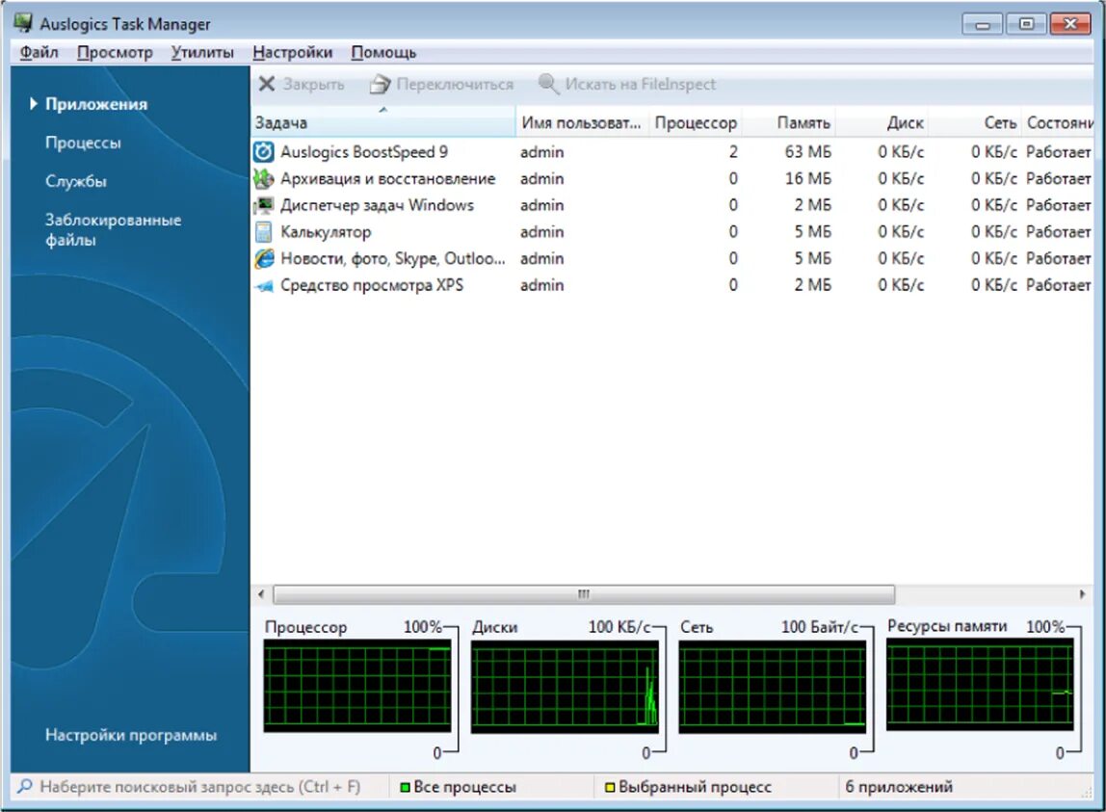This screenshot has width=1106, height=812.
Task: Select the Диспетчер задач Windows task name
Action: pyautogui.click(x=378, y=205)
